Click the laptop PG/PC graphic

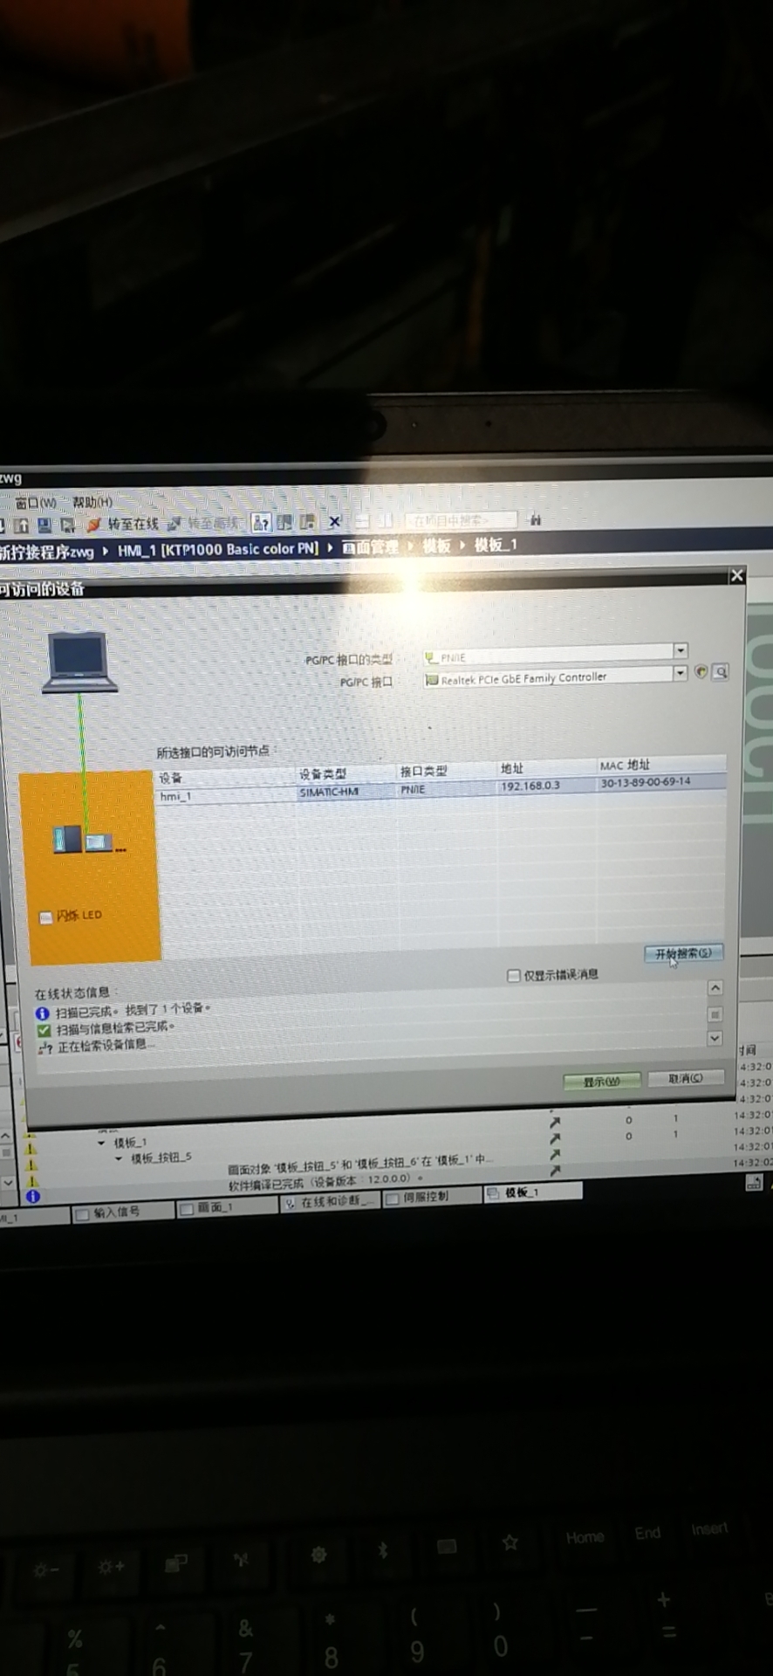coord(79,662)
